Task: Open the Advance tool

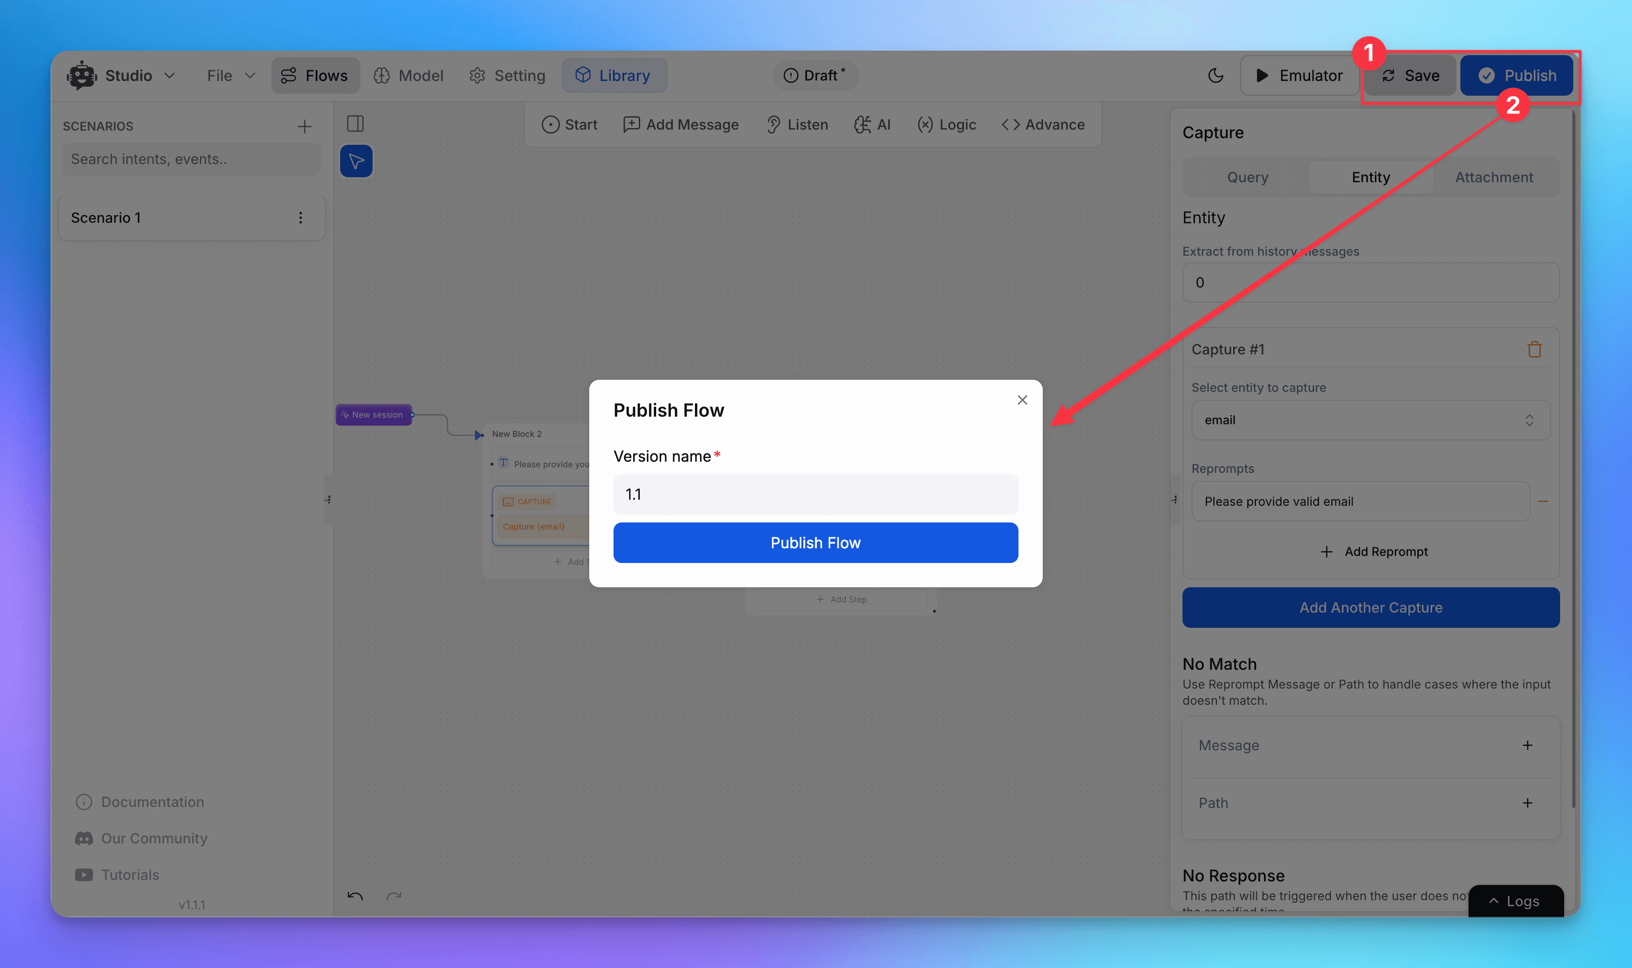Action: click(x=1043, y=125)
